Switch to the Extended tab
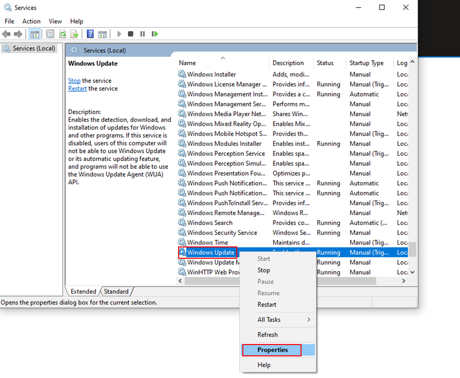The width and height of the screenshot is (460, 378). [x=83, y=291]
